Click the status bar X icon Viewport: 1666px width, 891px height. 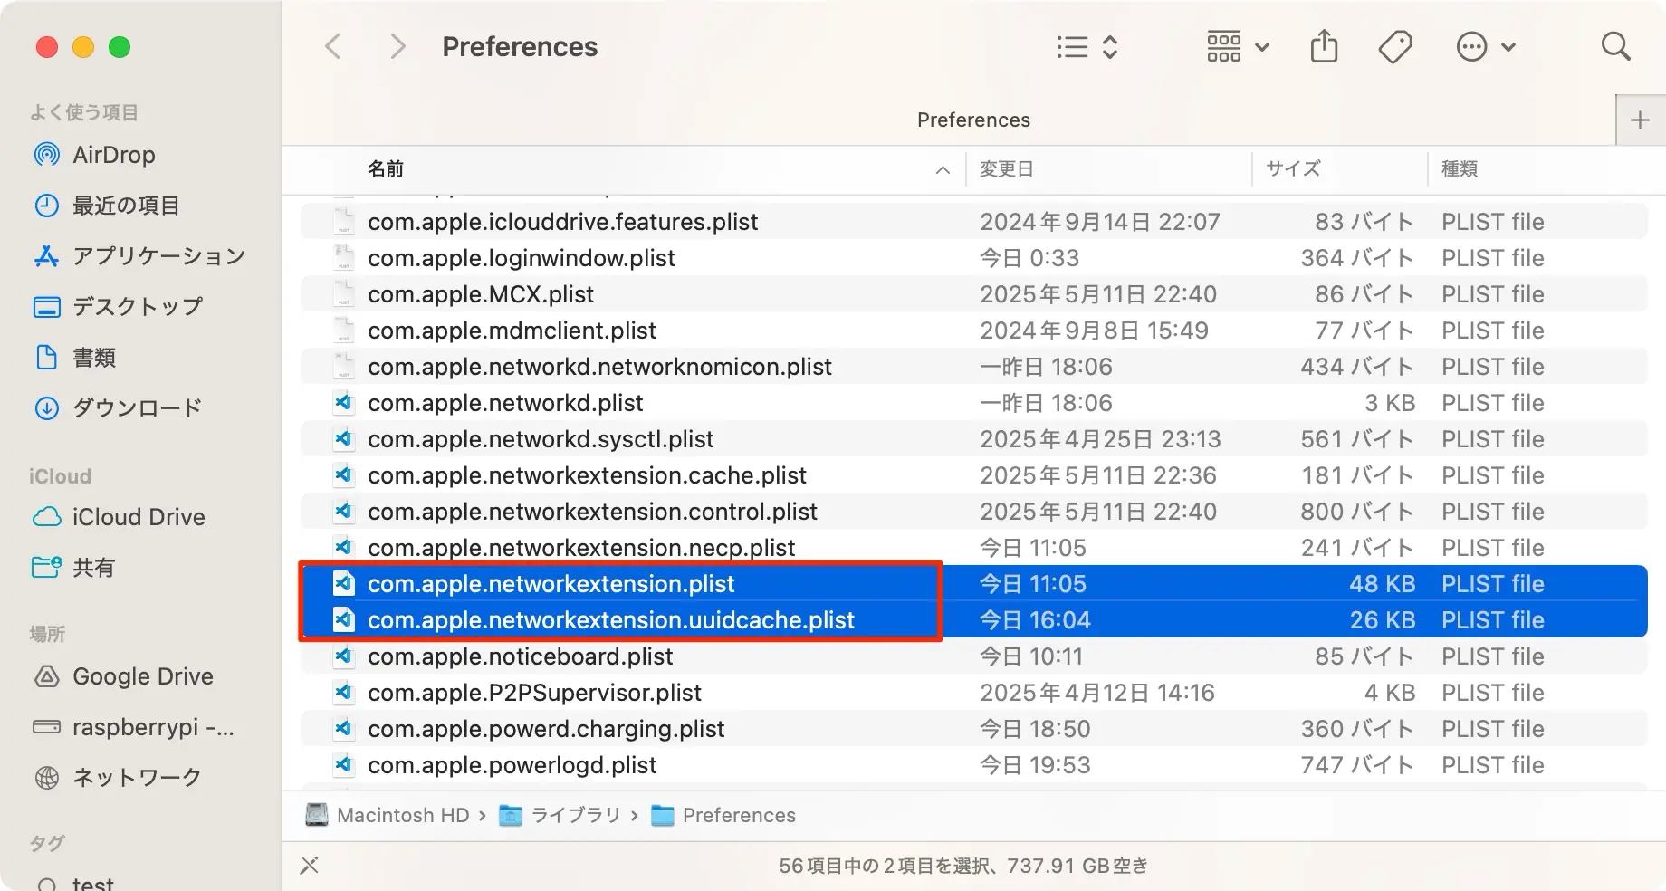tap(310, 866)
